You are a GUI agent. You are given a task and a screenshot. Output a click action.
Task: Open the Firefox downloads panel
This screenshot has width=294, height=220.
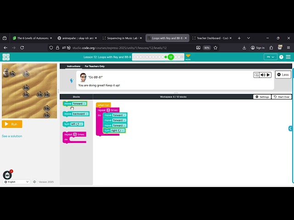244,48
